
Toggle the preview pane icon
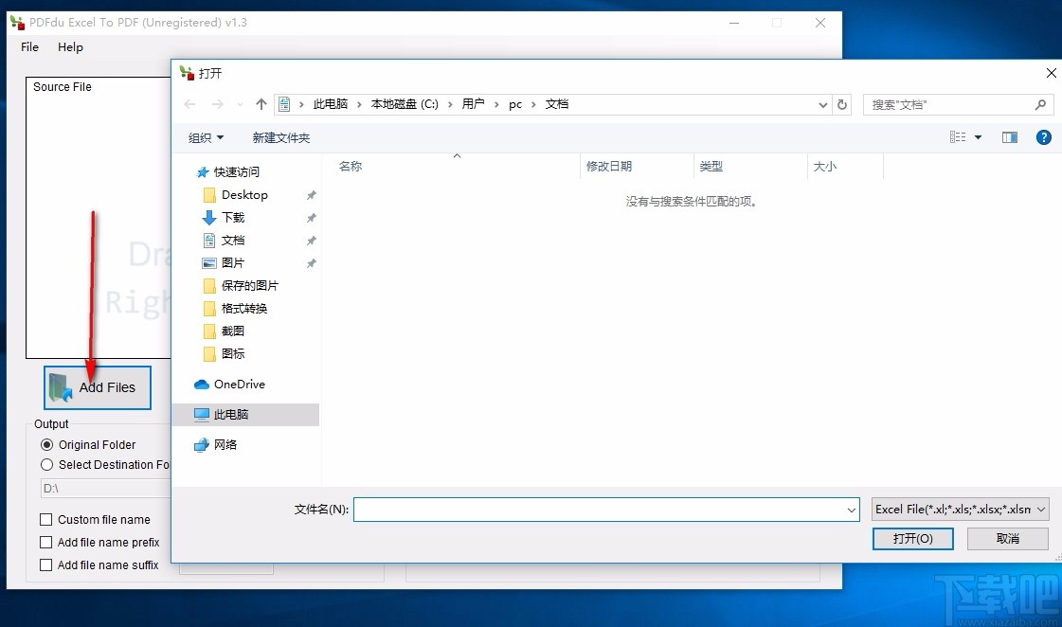pyautogui.click(x=1010, y=136)
